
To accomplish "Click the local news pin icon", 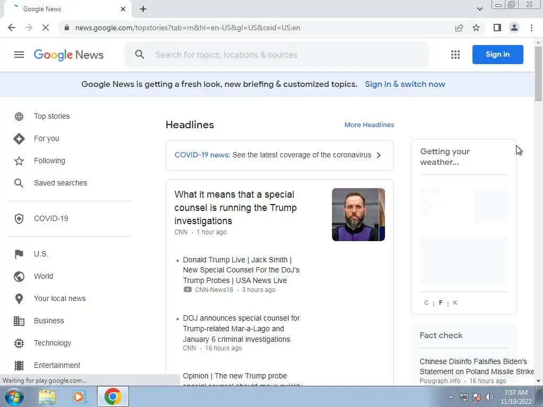I will pos(19,299).
